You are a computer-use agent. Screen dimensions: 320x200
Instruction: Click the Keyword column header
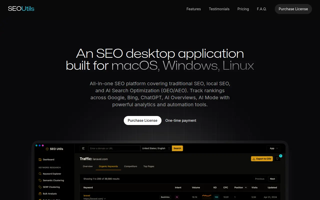point(88,187)
